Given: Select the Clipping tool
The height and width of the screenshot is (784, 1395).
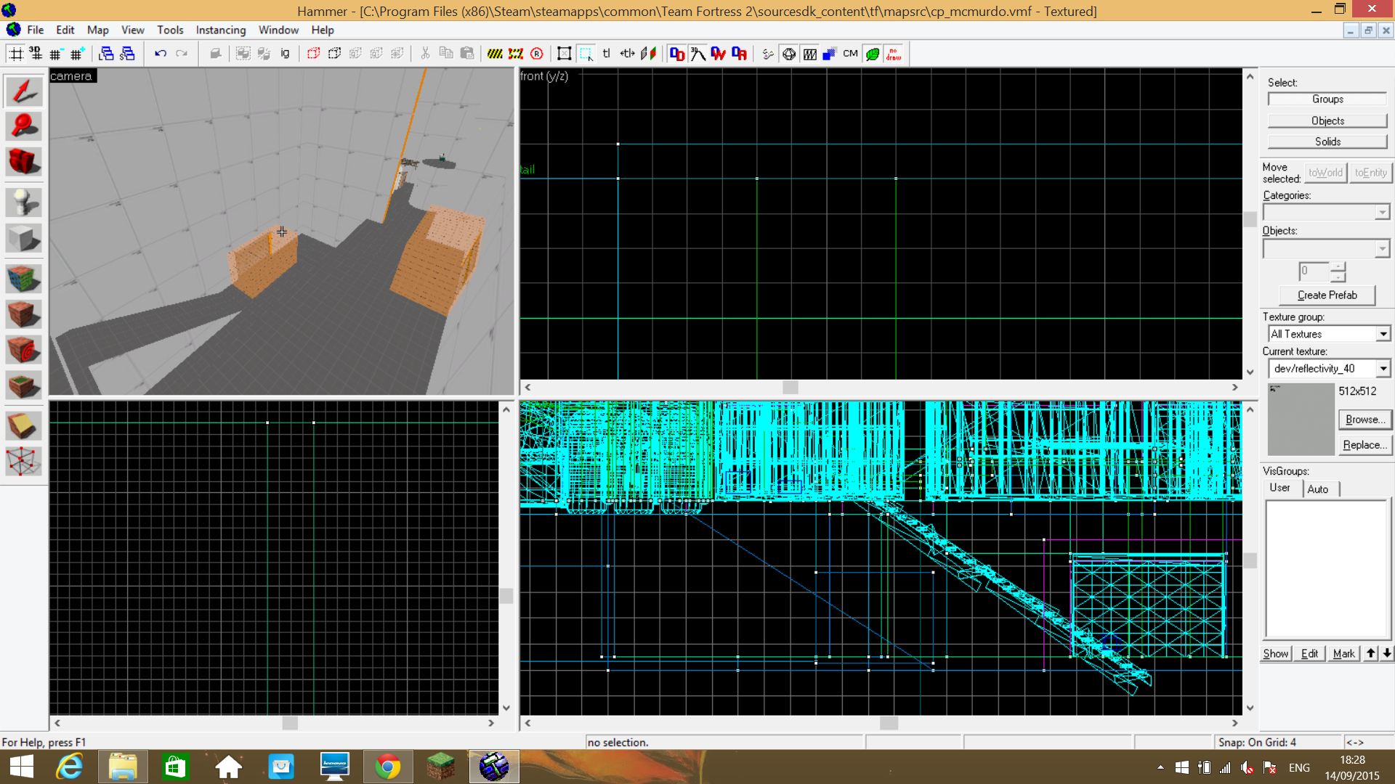Looking at the screenshot, I should (23, 426).
